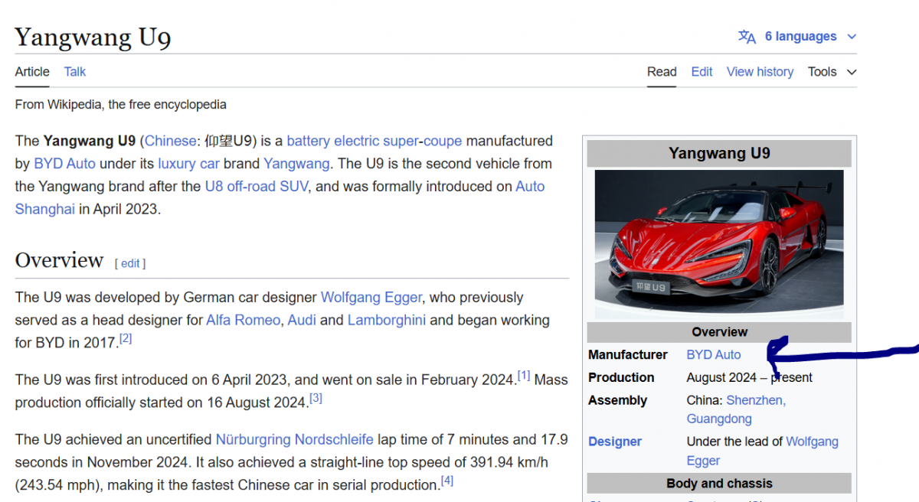The width and height of the screenshot is (919, 502).
Task: Open Wolfgang Egger link in infobox Designer row
Action: click(x=763, y=451)
